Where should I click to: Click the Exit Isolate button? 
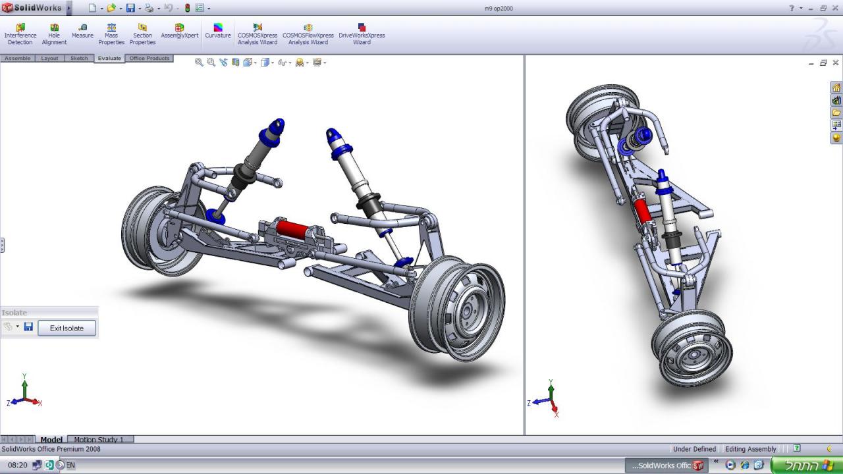[x=67, y=328]
